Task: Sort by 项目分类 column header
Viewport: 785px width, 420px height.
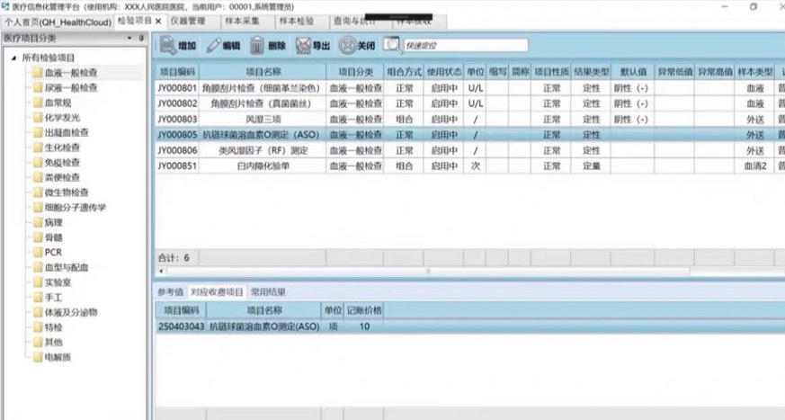Action: tap(355, 72)
